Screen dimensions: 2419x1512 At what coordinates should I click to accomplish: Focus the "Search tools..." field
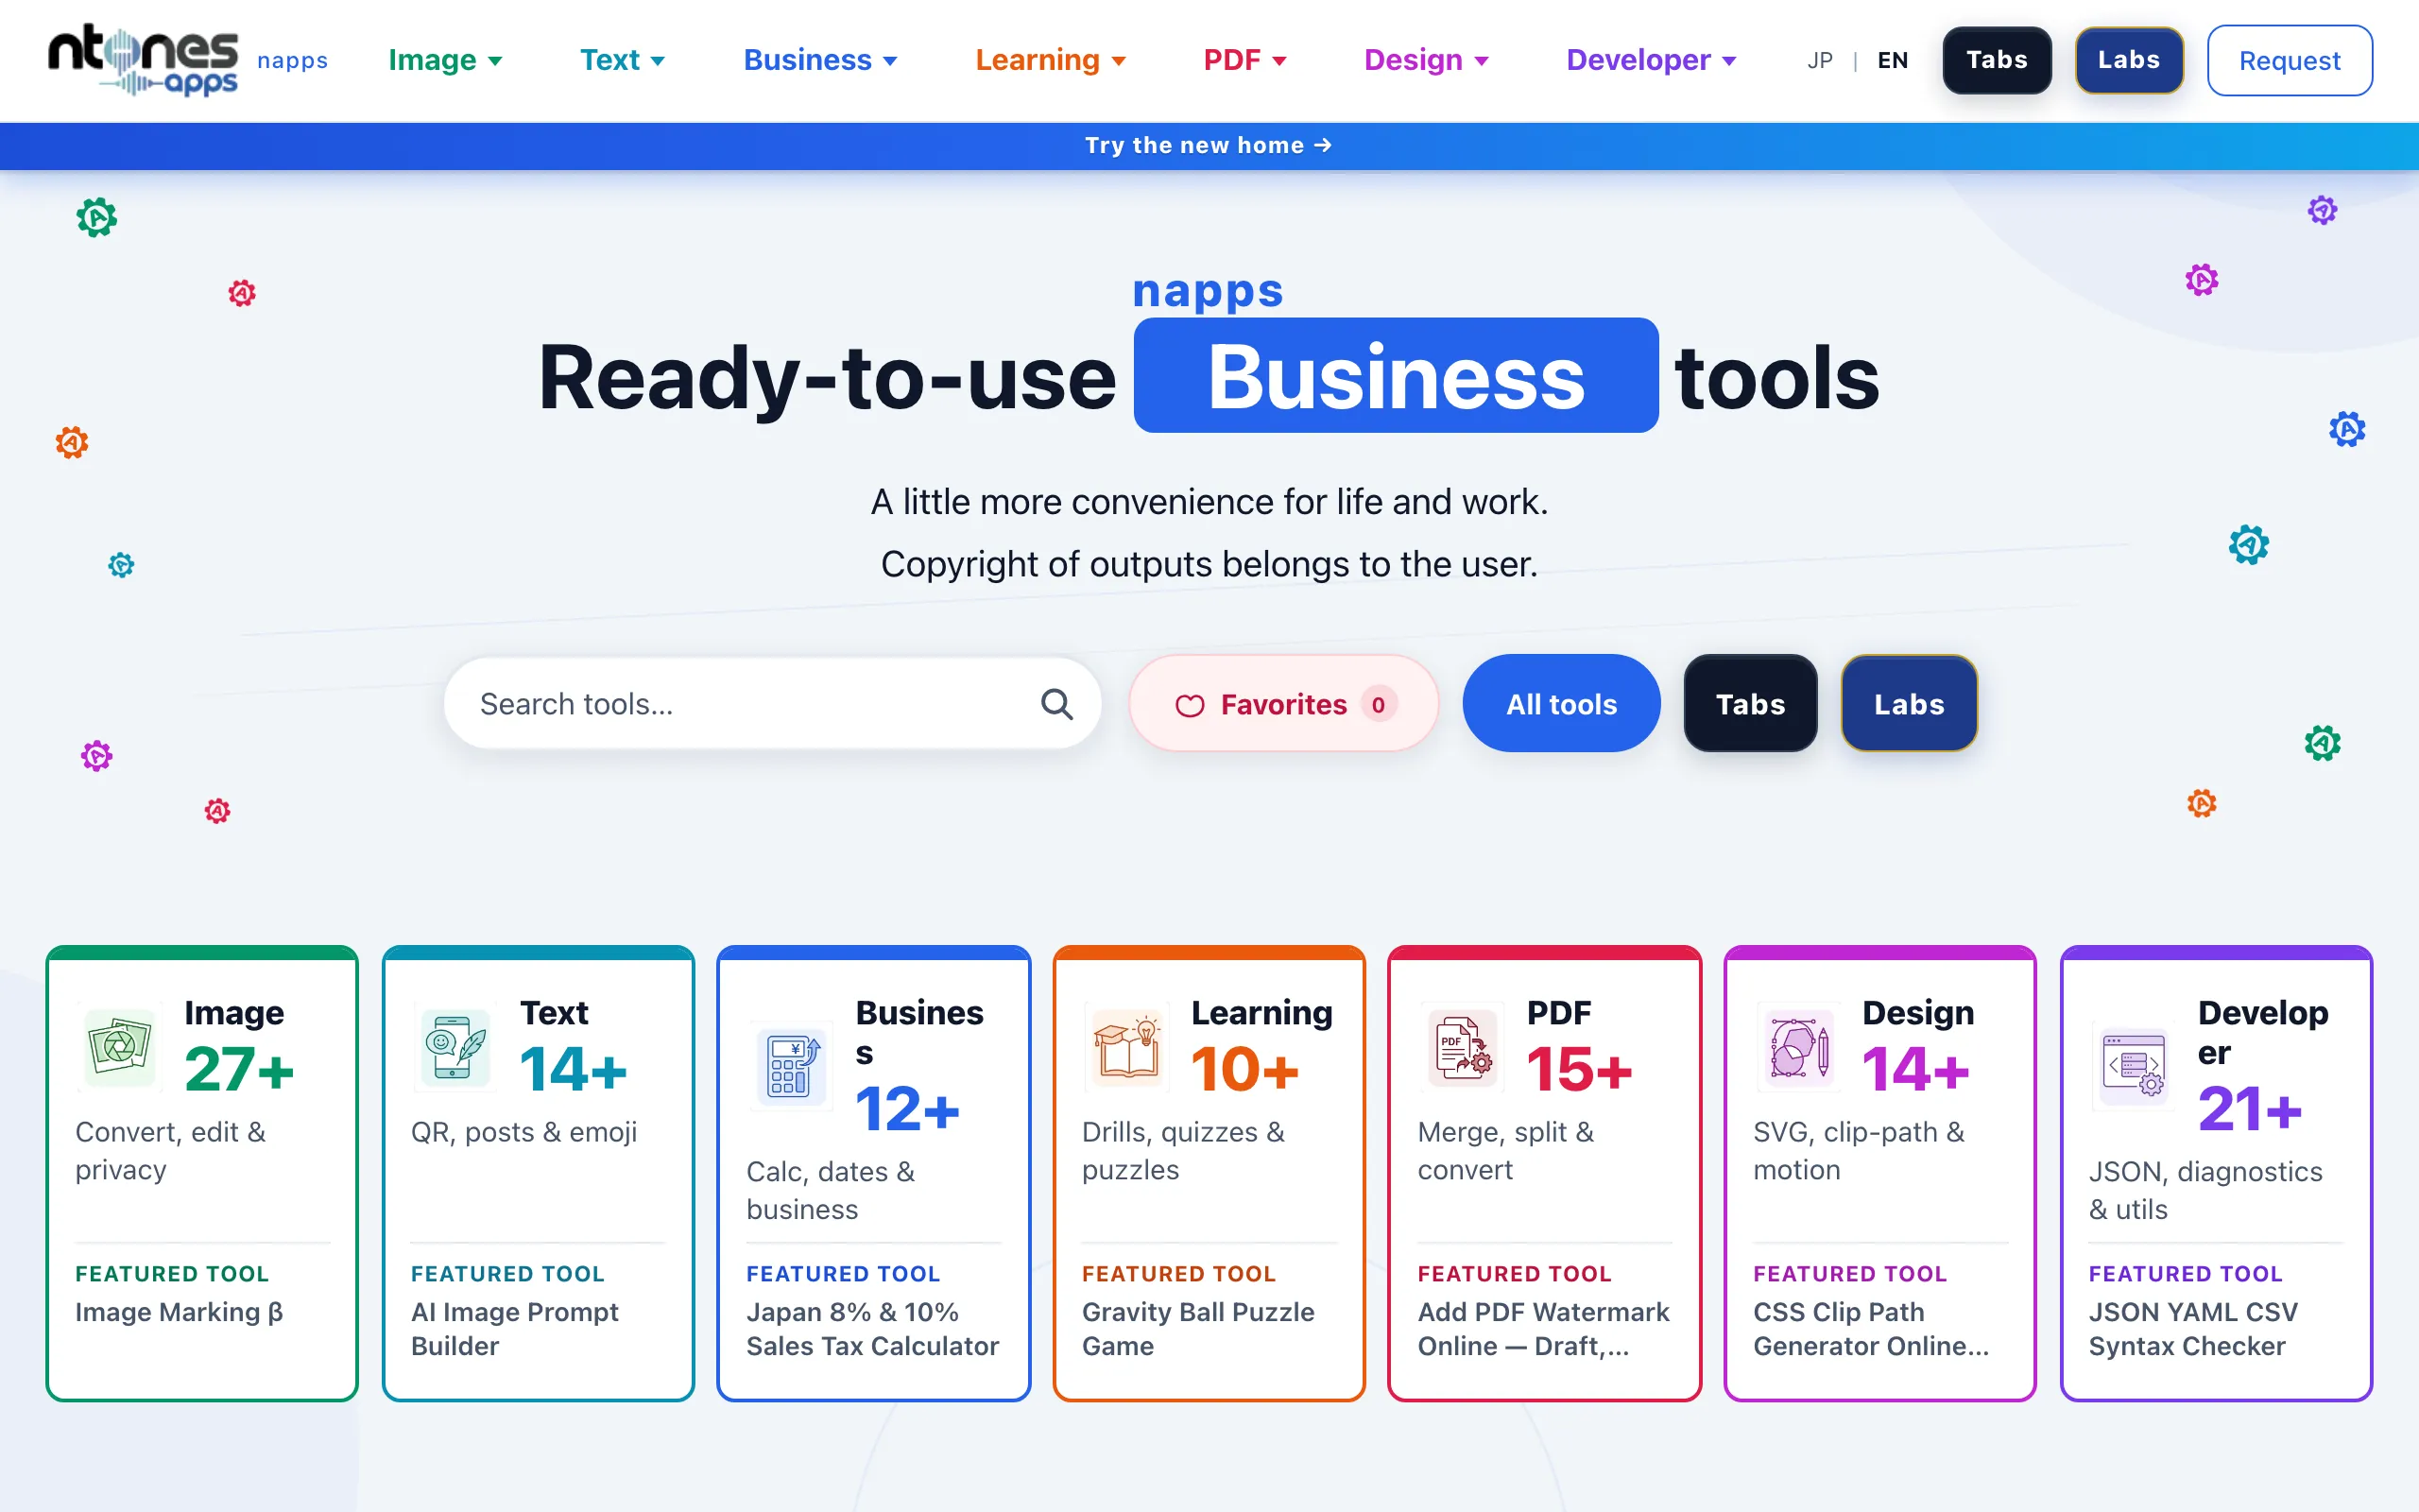click(x=773, y=704)
